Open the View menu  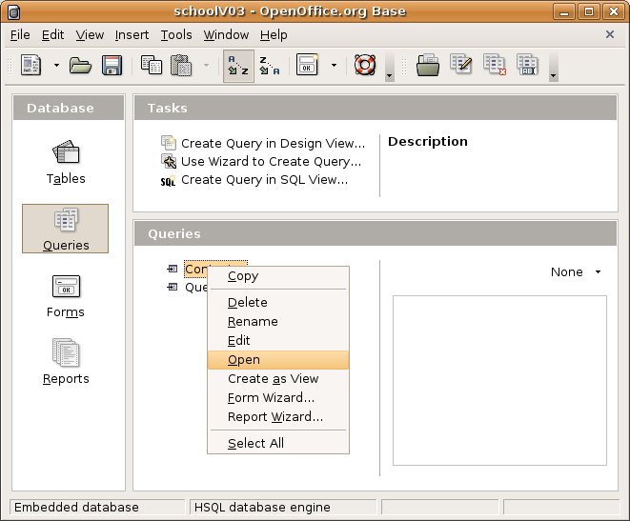click(x=90, y=35)
